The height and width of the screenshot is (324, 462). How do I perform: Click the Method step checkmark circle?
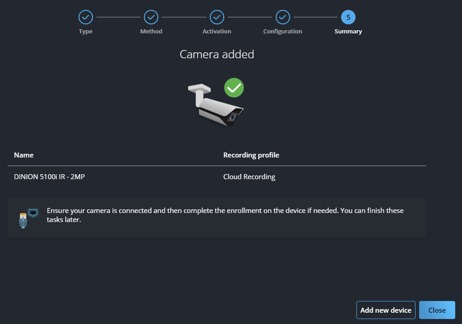coord(151,17)
